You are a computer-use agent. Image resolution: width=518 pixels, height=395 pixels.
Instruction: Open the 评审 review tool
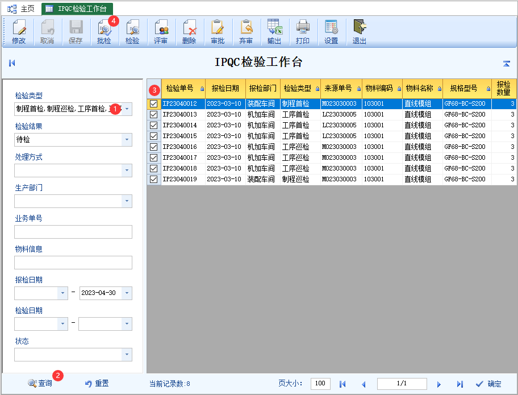pos(161,32)
